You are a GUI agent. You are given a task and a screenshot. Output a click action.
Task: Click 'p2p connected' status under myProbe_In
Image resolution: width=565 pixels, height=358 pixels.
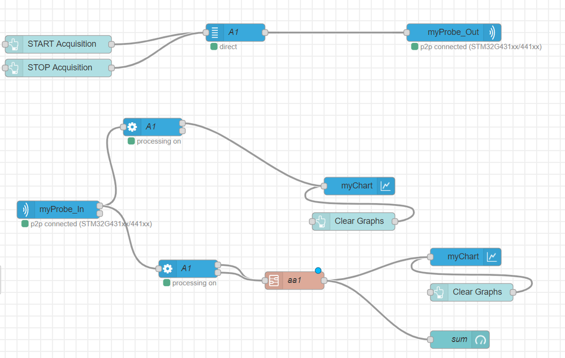(x=91, y=224)
